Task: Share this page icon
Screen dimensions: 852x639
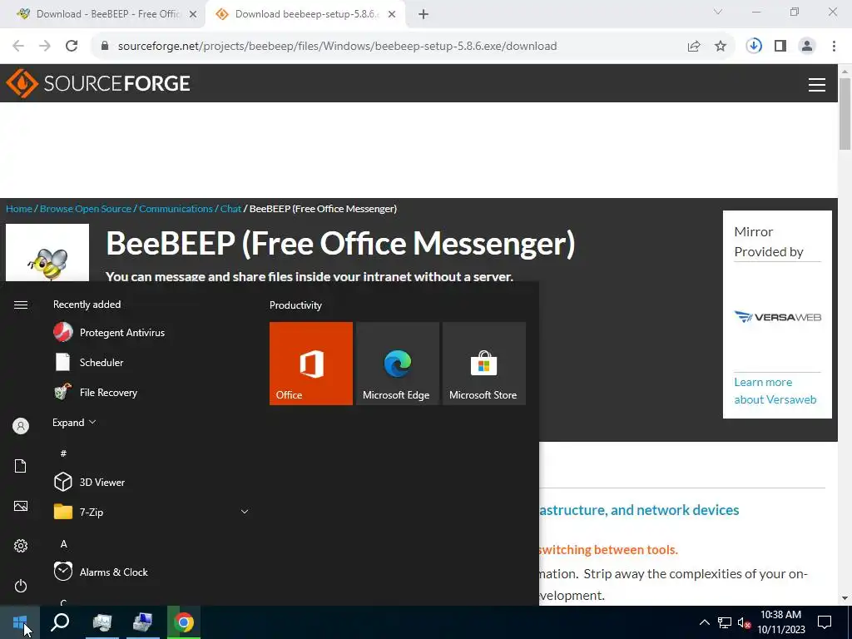Action: 694,47
